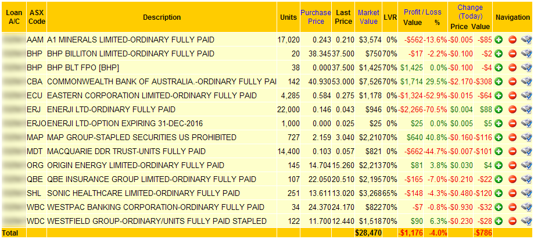Click the red minus icon for ERJO

coord(513,124)
